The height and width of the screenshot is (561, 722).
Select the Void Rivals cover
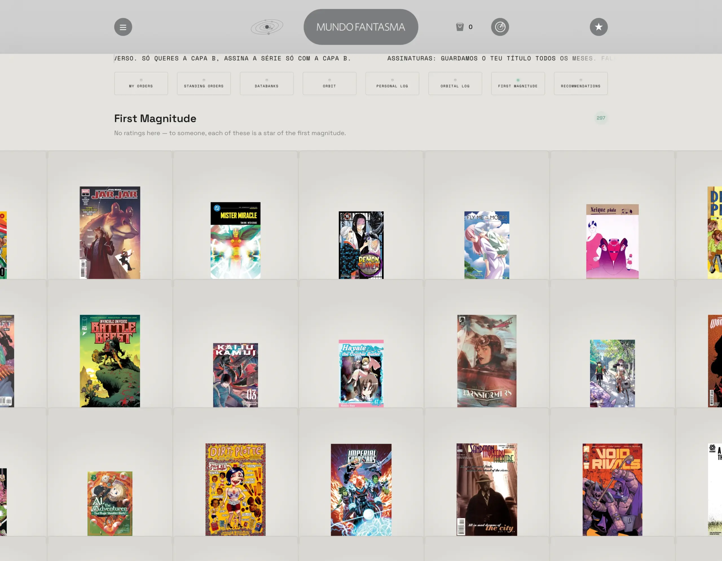[612, 490]
